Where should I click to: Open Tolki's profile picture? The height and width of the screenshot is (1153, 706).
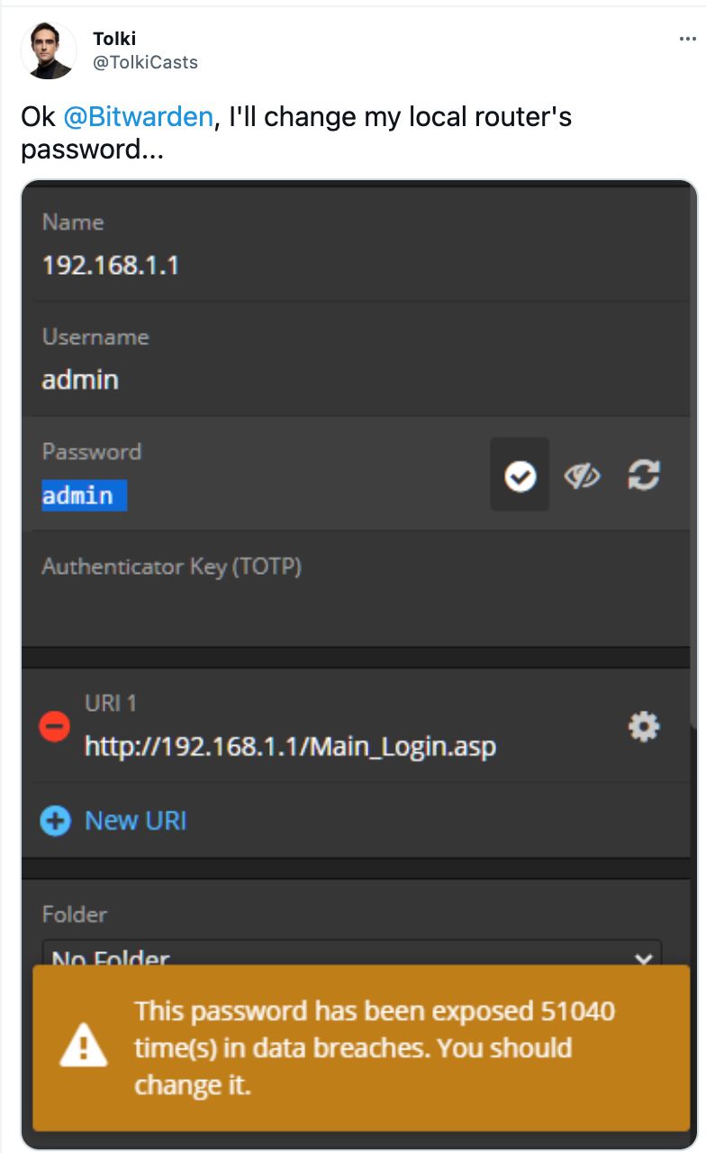[48, 50]
